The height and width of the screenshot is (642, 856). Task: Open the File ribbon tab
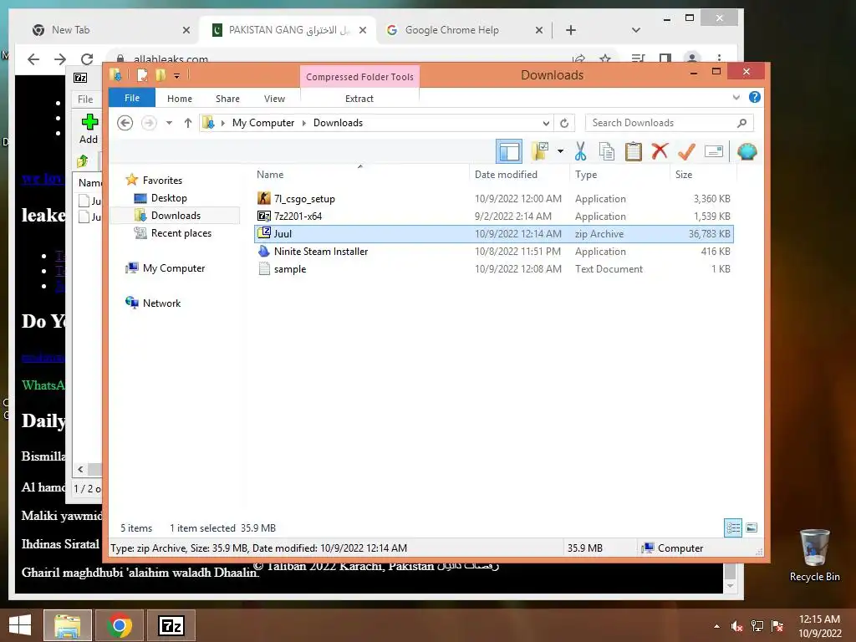tap(132, 99)
